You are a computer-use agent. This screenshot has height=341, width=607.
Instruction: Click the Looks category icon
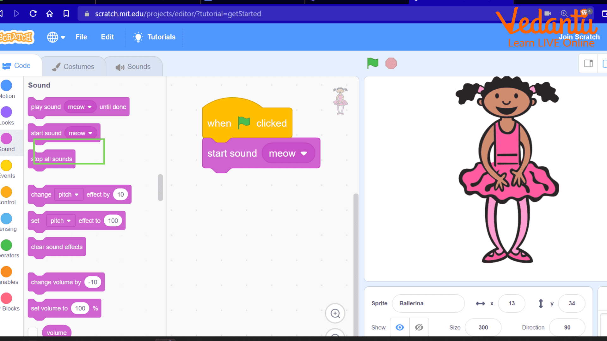pyautogui.click(x=8, y=112)
